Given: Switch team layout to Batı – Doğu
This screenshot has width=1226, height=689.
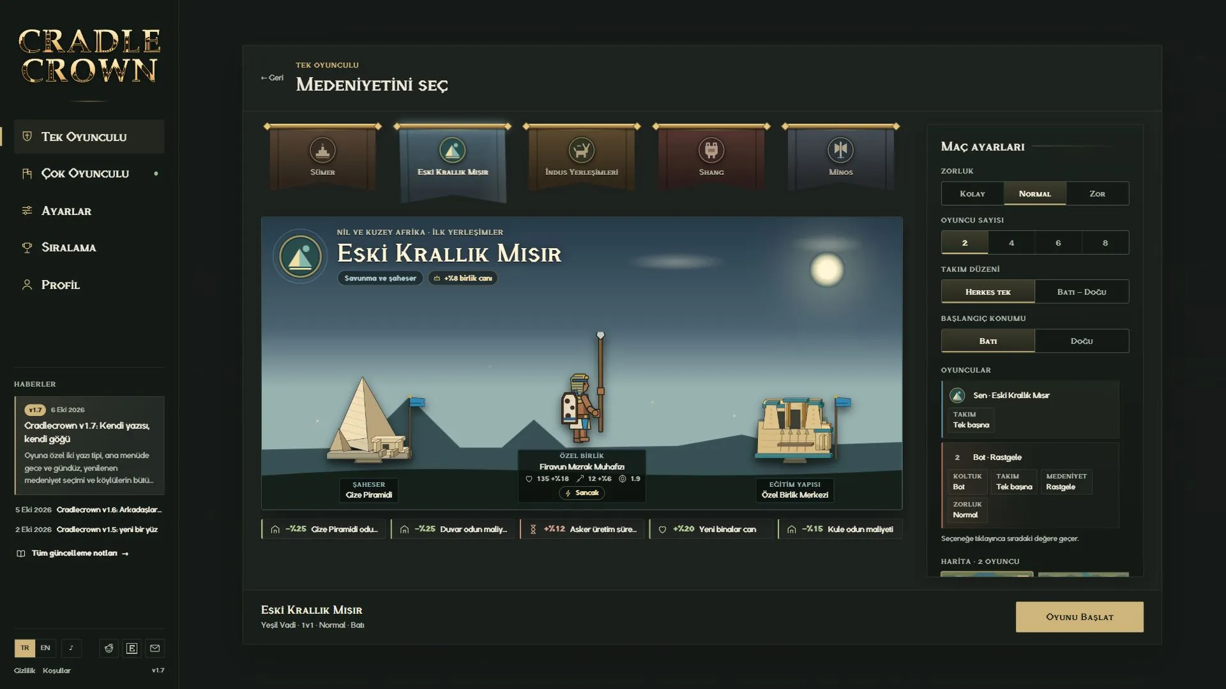Looking at the screenshot, I should [1082, 292].
